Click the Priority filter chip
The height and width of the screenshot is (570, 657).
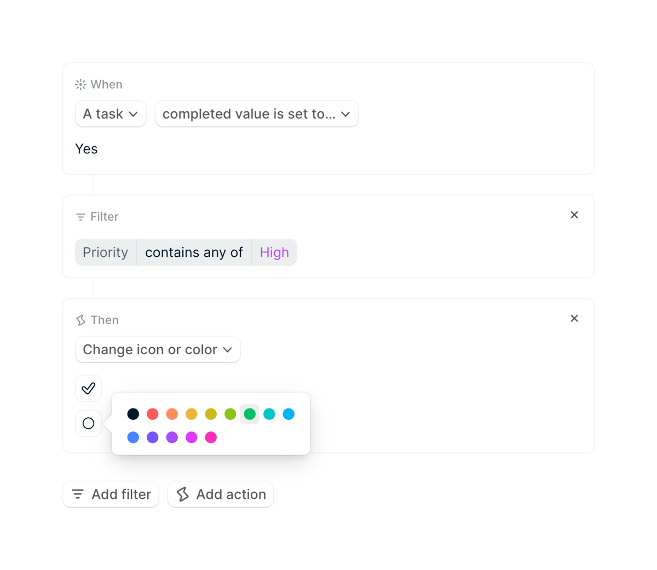105,252
